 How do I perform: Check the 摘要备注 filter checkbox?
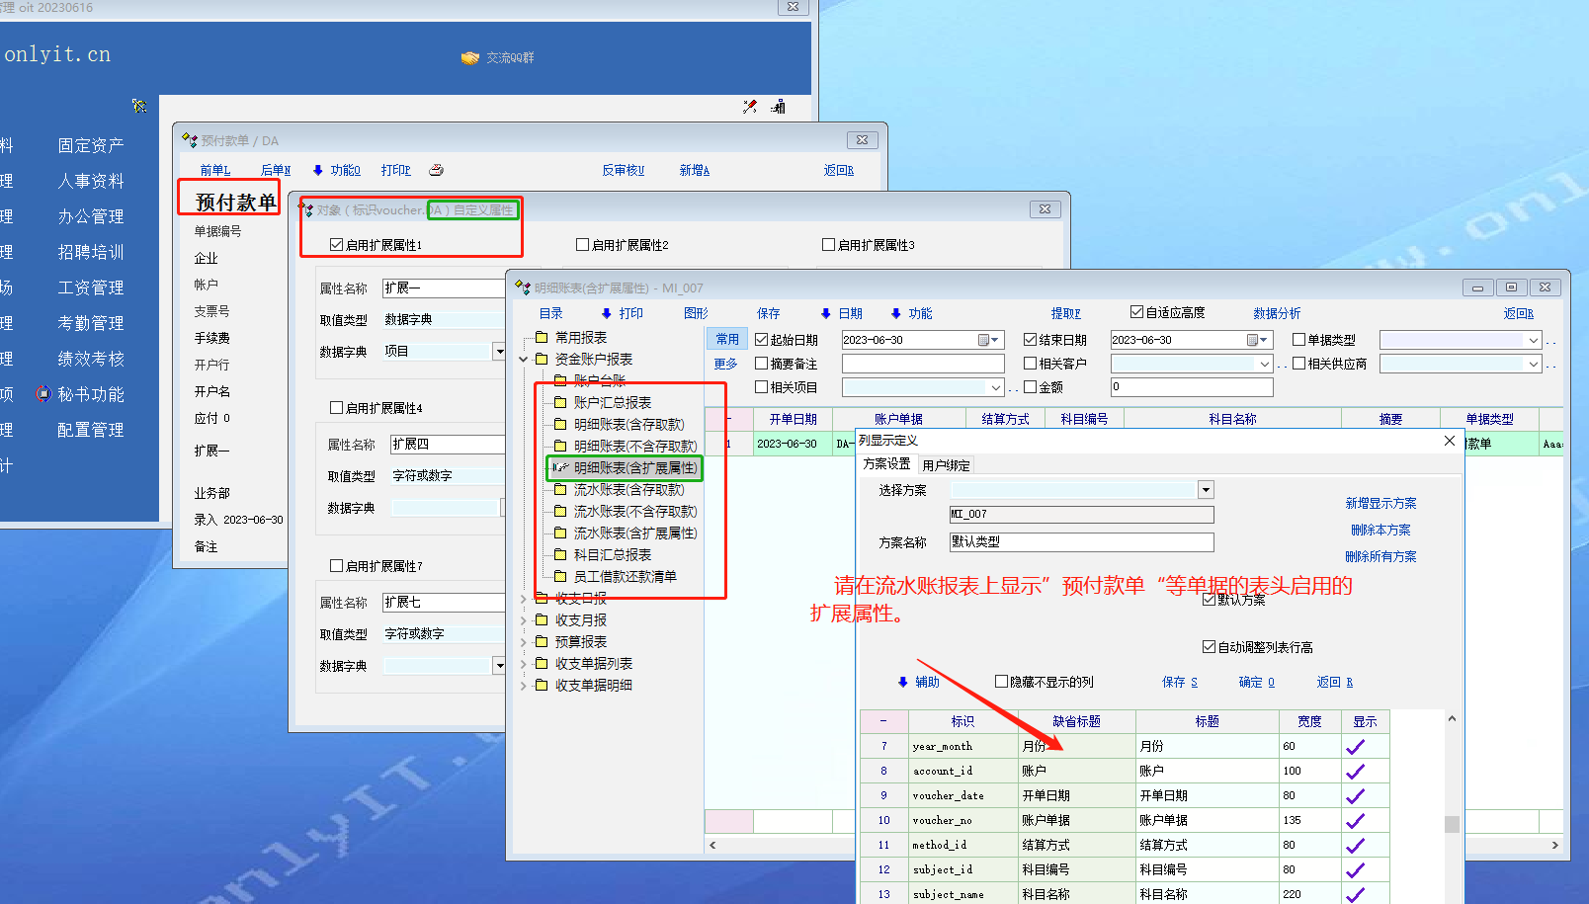(762, 364)
